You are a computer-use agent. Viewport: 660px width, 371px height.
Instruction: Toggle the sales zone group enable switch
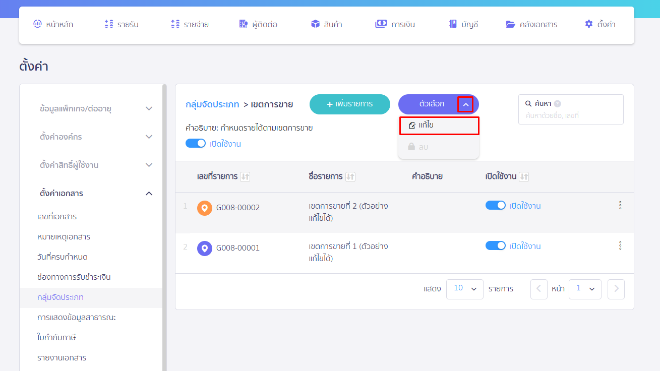[196, 143]
